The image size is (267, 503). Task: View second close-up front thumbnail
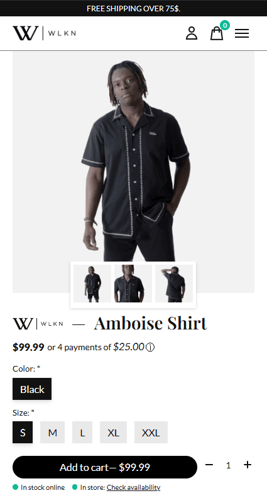[x=133, y=284]
